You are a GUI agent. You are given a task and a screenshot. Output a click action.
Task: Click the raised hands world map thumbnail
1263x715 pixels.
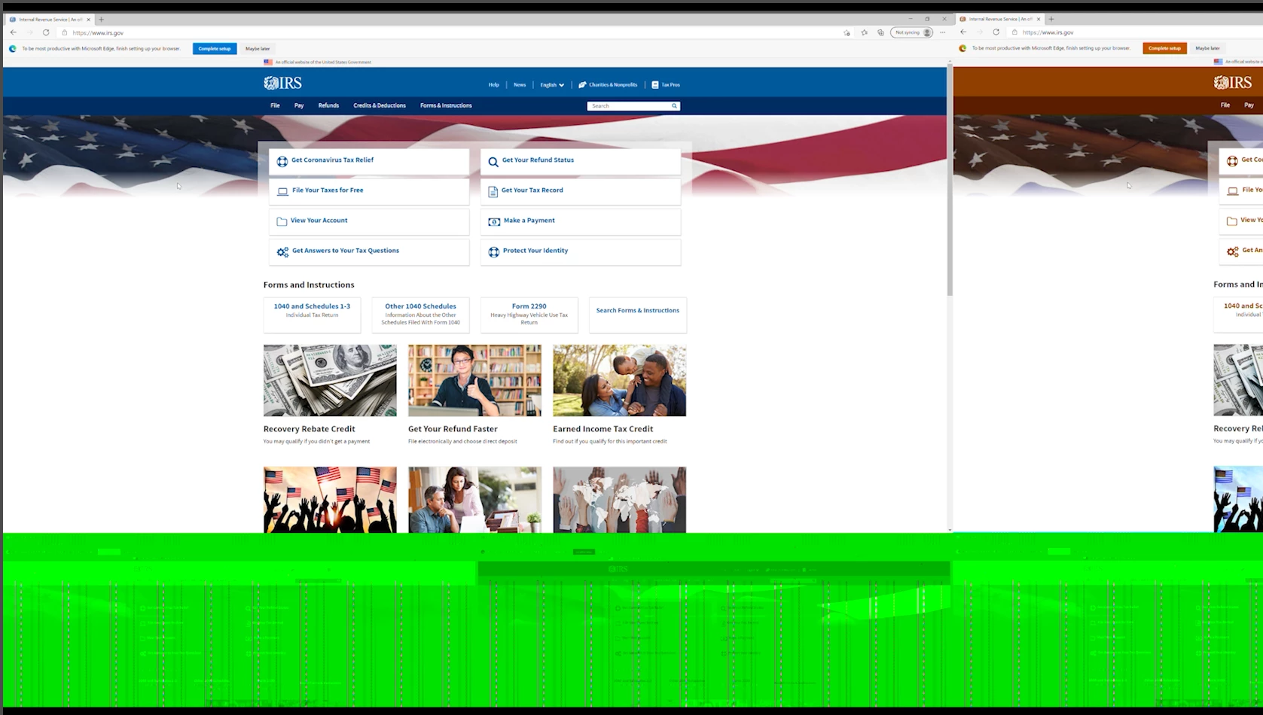619,500
